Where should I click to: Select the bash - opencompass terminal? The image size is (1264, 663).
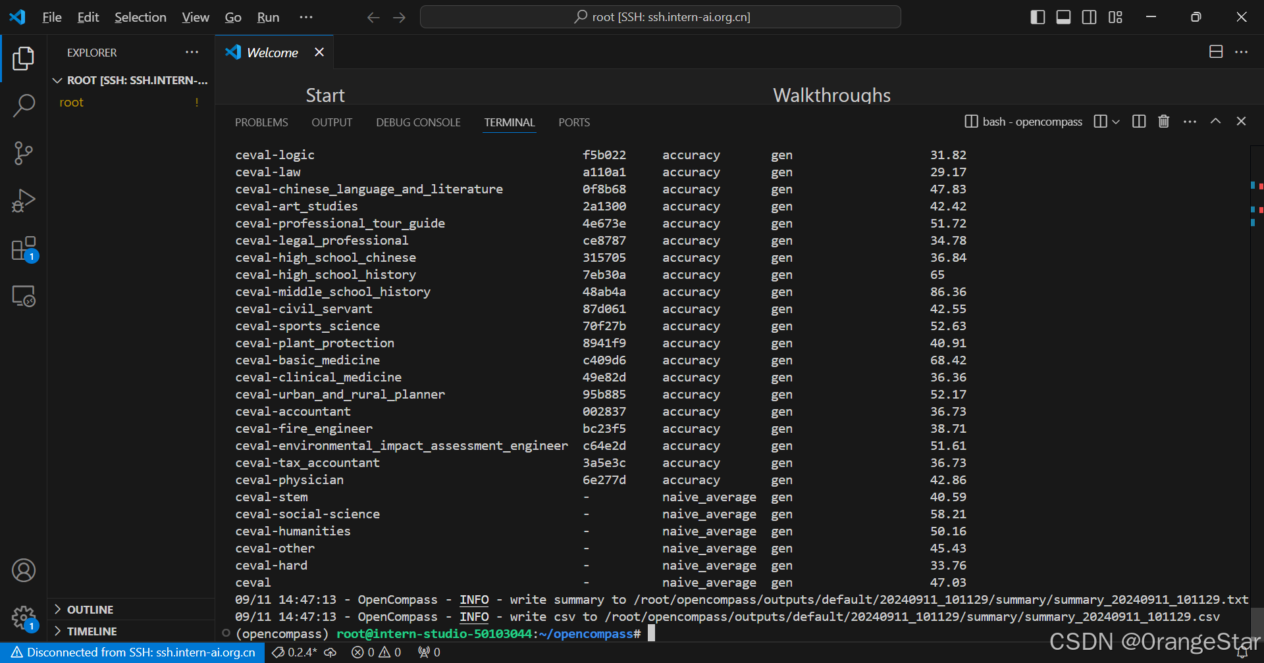click(x=1024, y=122)
